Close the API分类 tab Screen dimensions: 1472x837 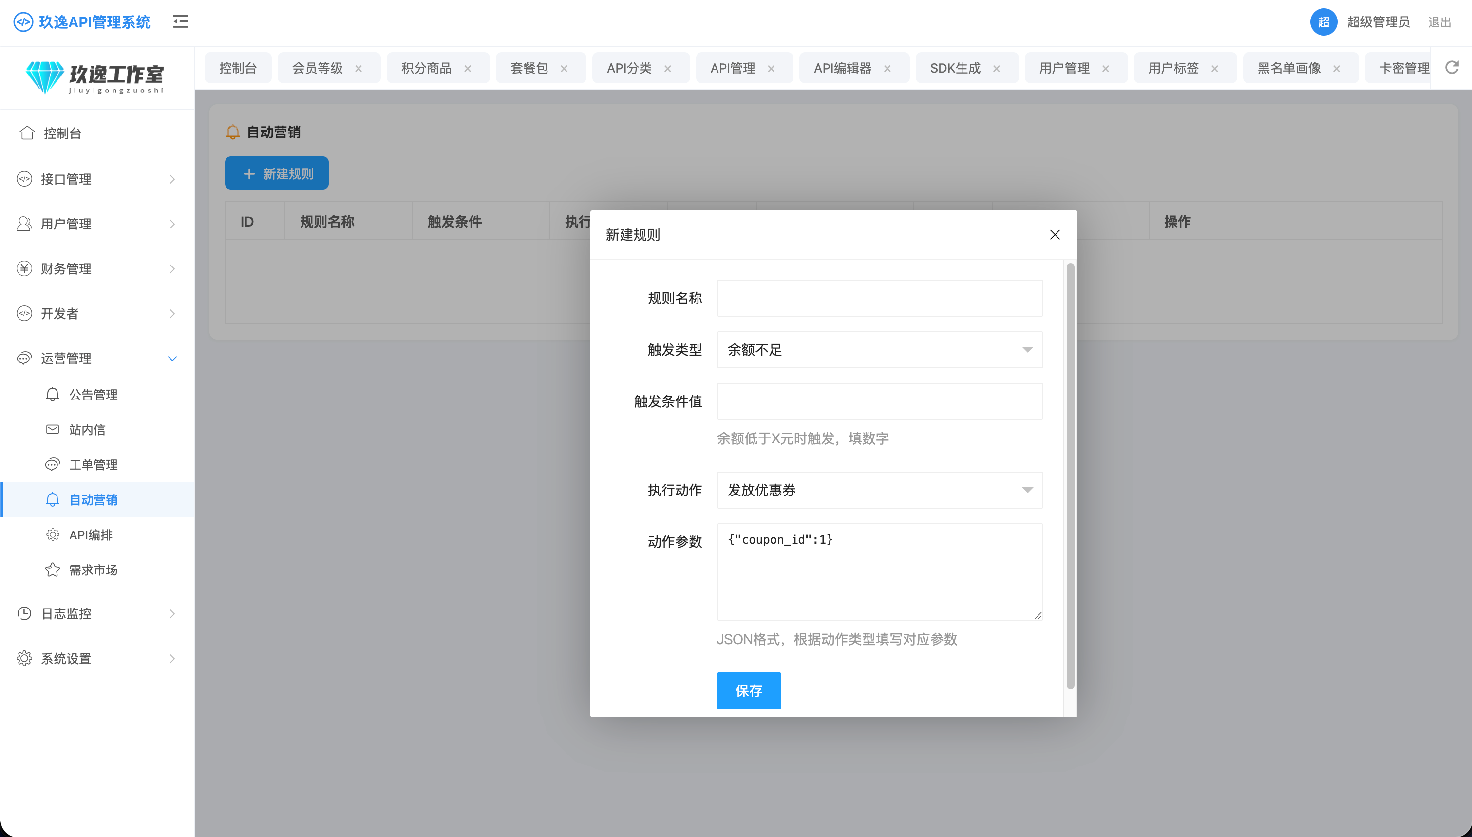[668, 68]
